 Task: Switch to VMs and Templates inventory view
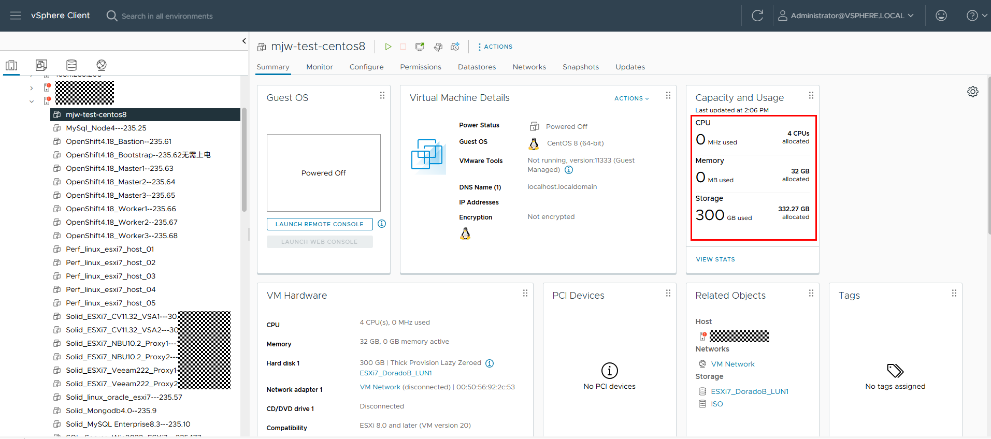pos(41,65)
